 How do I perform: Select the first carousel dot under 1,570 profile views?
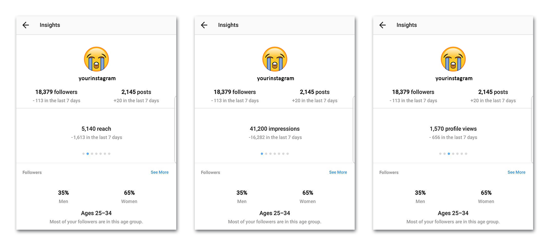440,153
